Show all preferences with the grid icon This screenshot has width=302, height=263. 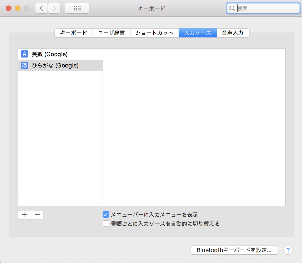[77, 8]
